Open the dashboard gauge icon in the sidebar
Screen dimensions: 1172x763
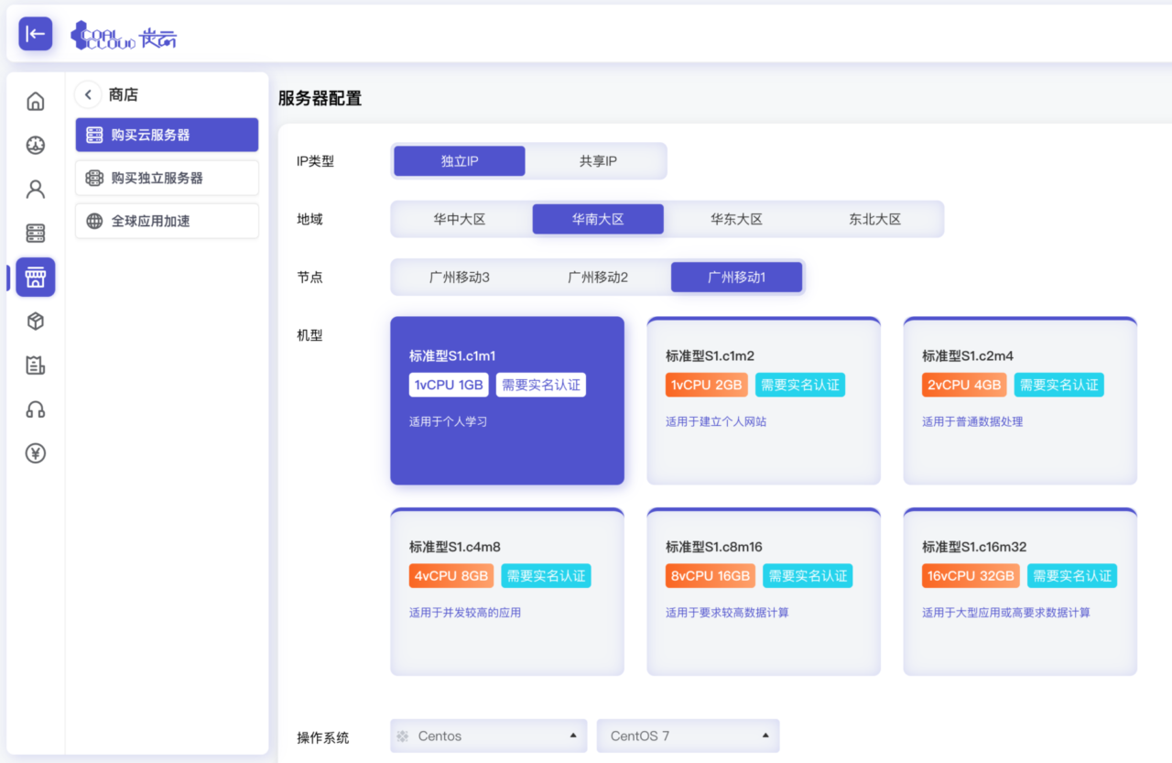[36, 145]
